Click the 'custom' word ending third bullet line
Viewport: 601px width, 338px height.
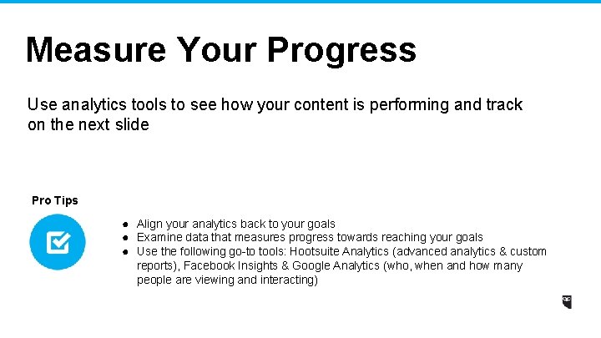[x=528, y=251]
